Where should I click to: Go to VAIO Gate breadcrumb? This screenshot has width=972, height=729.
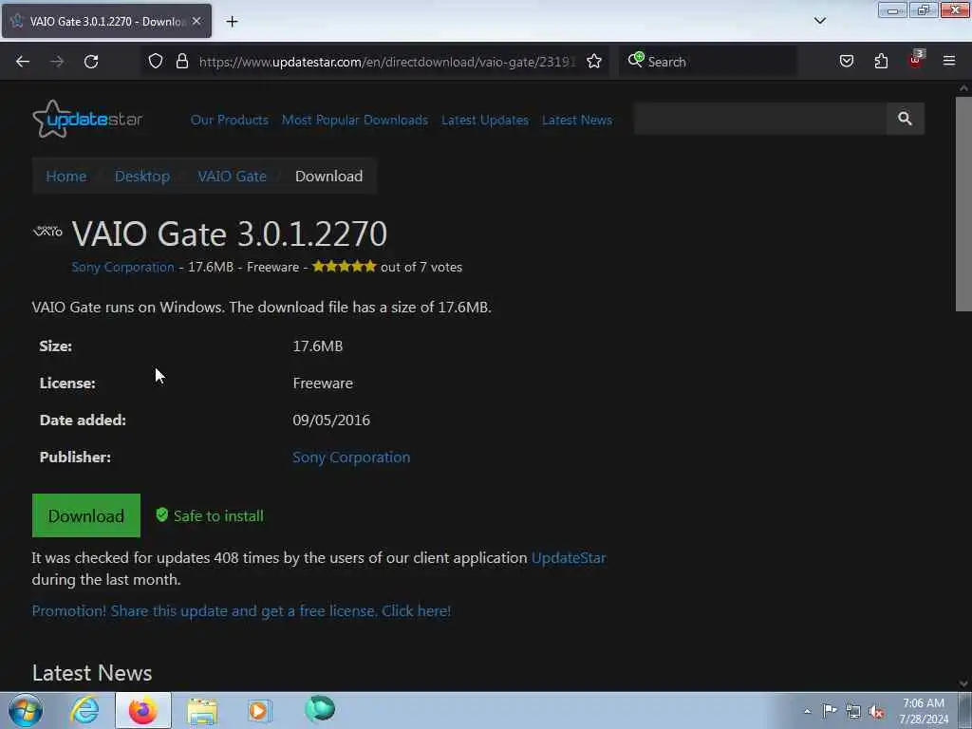(232, 176)
